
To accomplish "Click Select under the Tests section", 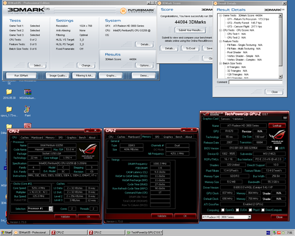I will pos(38,65).
